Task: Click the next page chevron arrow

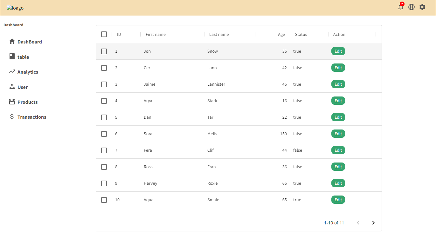Action: point(373,222)
